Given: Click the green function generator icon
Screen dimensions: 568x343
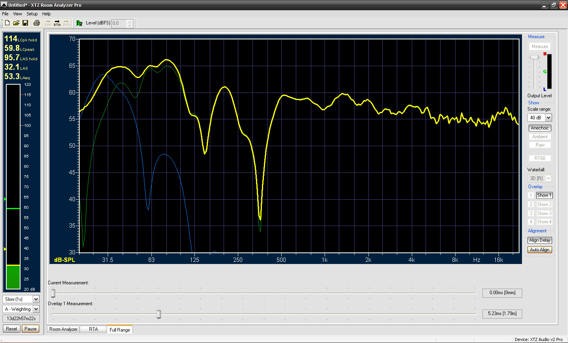Looking at the screenshot, I should 79,23.
